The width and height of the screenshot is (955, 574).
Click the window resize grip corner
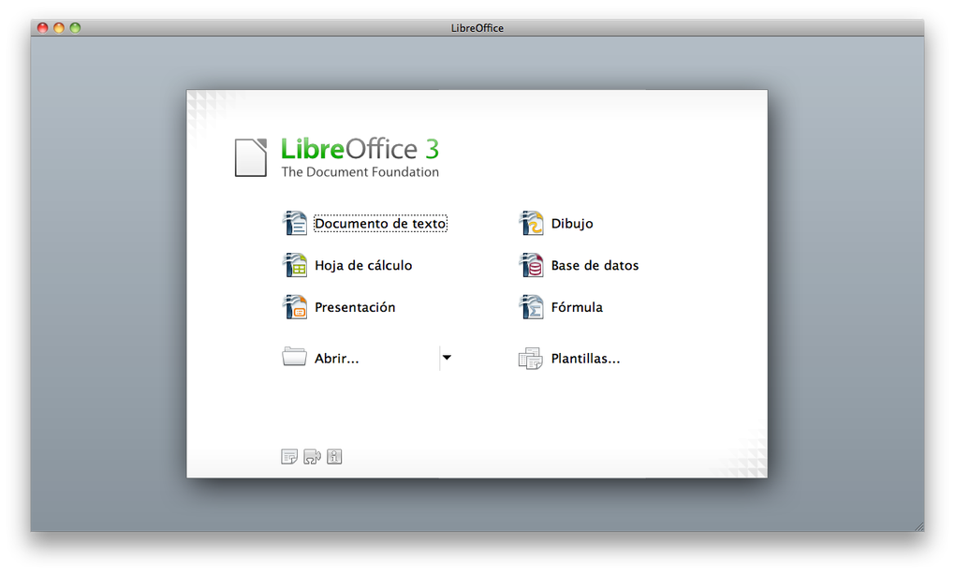[919, 526]
